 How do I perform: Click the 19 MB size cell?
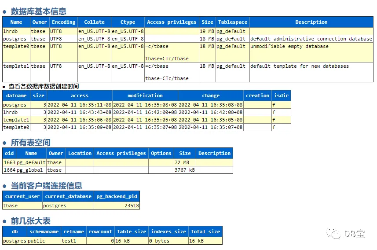(207, 31)
